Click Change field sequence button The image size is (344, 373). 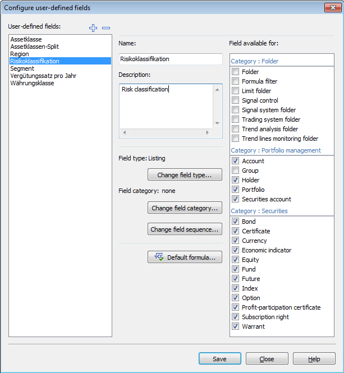point(185,229)
